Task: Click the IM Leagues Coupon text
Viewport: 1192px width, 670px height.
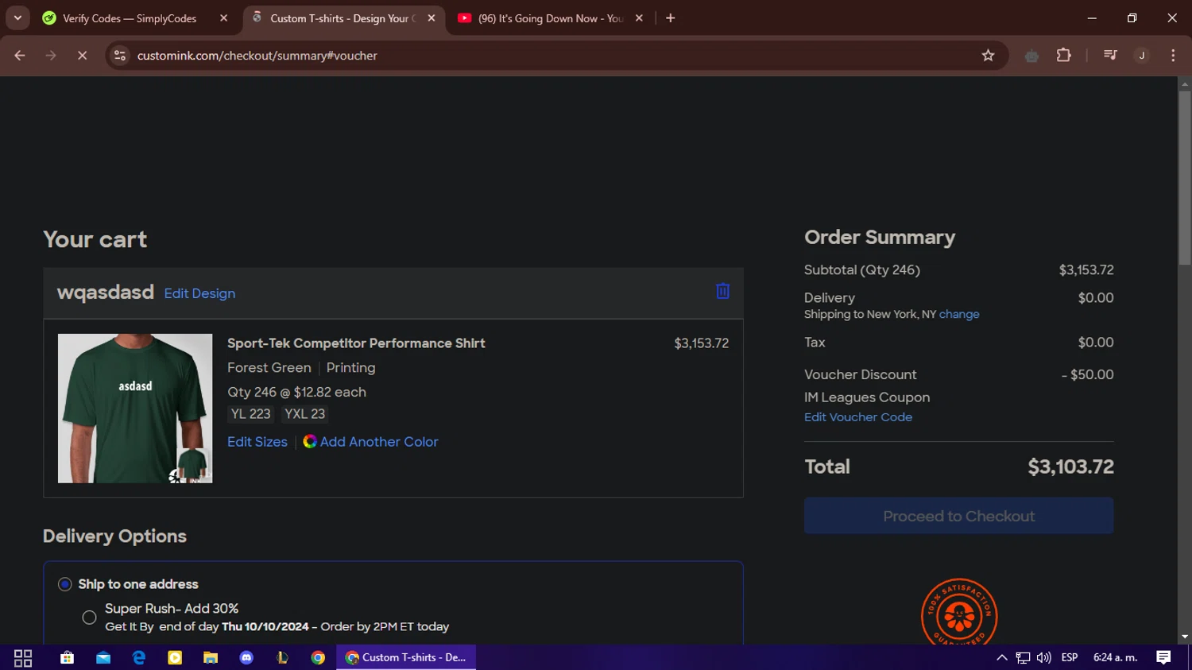Action: [x=867, y=397]
